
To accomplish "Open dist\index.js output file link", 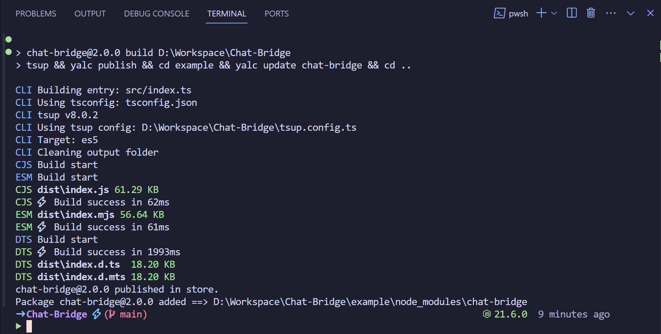I will [x=73, y=190].
